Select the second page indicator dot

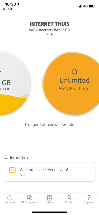point(52,34)
